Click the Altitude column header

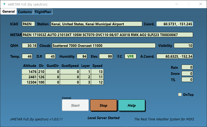point(30,66)
